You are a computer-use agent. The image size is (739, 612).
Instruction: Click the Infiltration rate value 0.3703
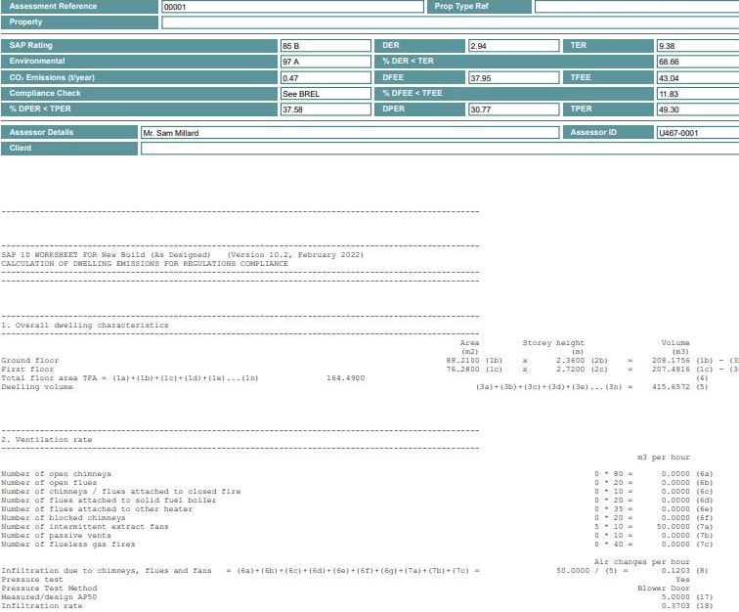click(x=675, y=606)
